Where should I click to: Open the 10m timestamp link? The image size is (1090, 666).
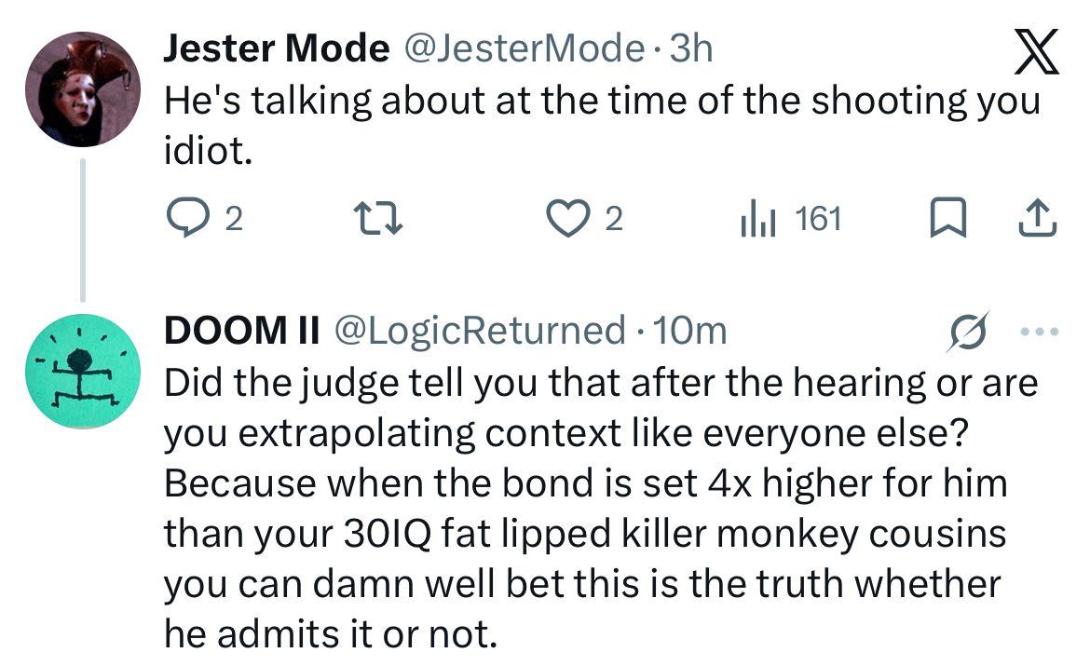(689, 331)
